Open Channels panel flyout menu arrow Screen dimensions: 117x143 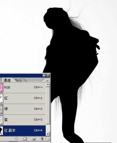48,80
